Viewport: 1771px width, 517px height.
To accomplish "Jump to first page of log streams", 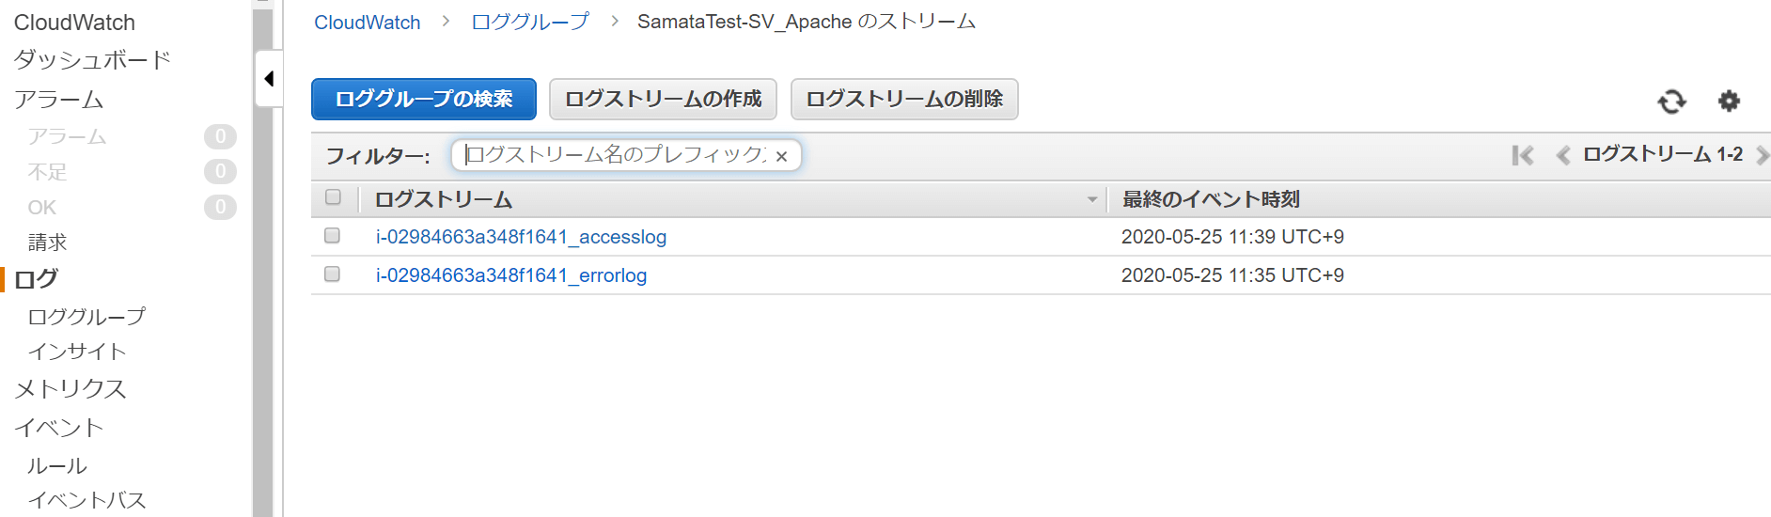I will point(1523,155).
